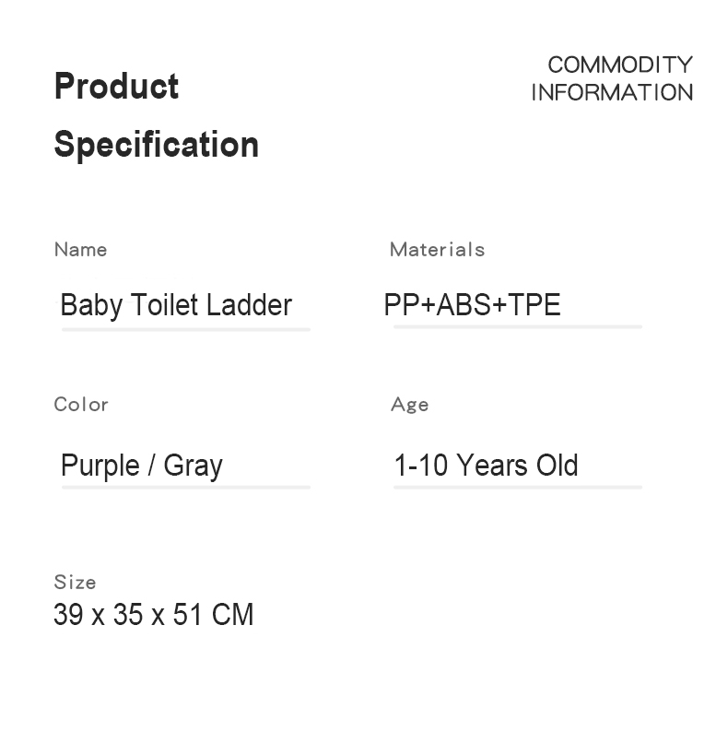
Task: Click the COMMODITY text at top right
Action: point(619,65)
